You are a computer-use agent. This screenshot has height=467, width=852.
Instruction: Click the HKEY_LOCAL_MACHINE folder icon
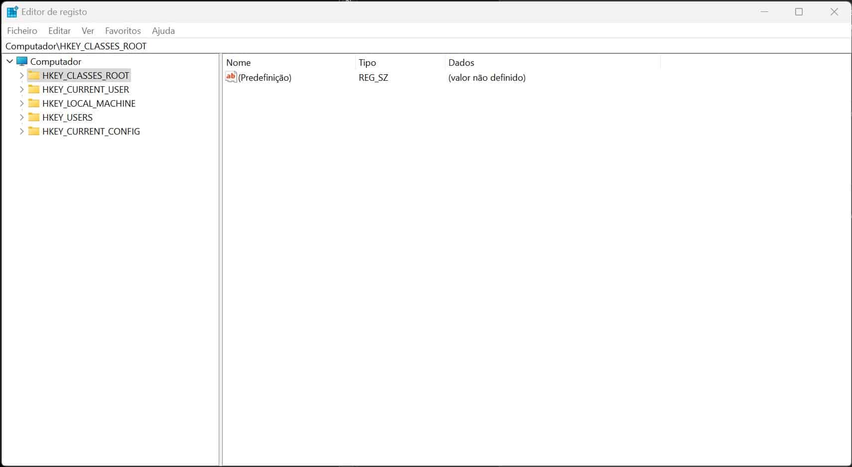click(x=34, y=103)
